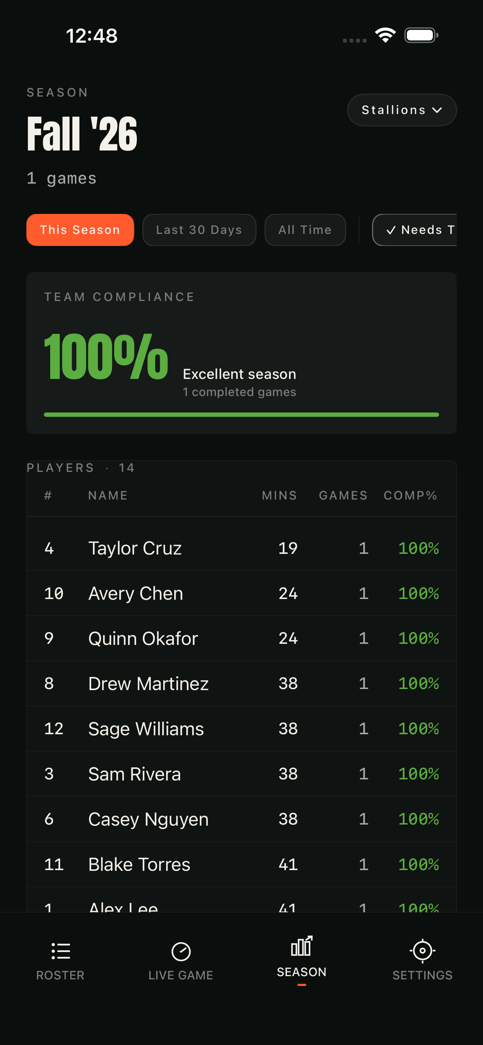Tap the battery indicator icon
The width and height of the screenshot is (483, 1045).
421,35
